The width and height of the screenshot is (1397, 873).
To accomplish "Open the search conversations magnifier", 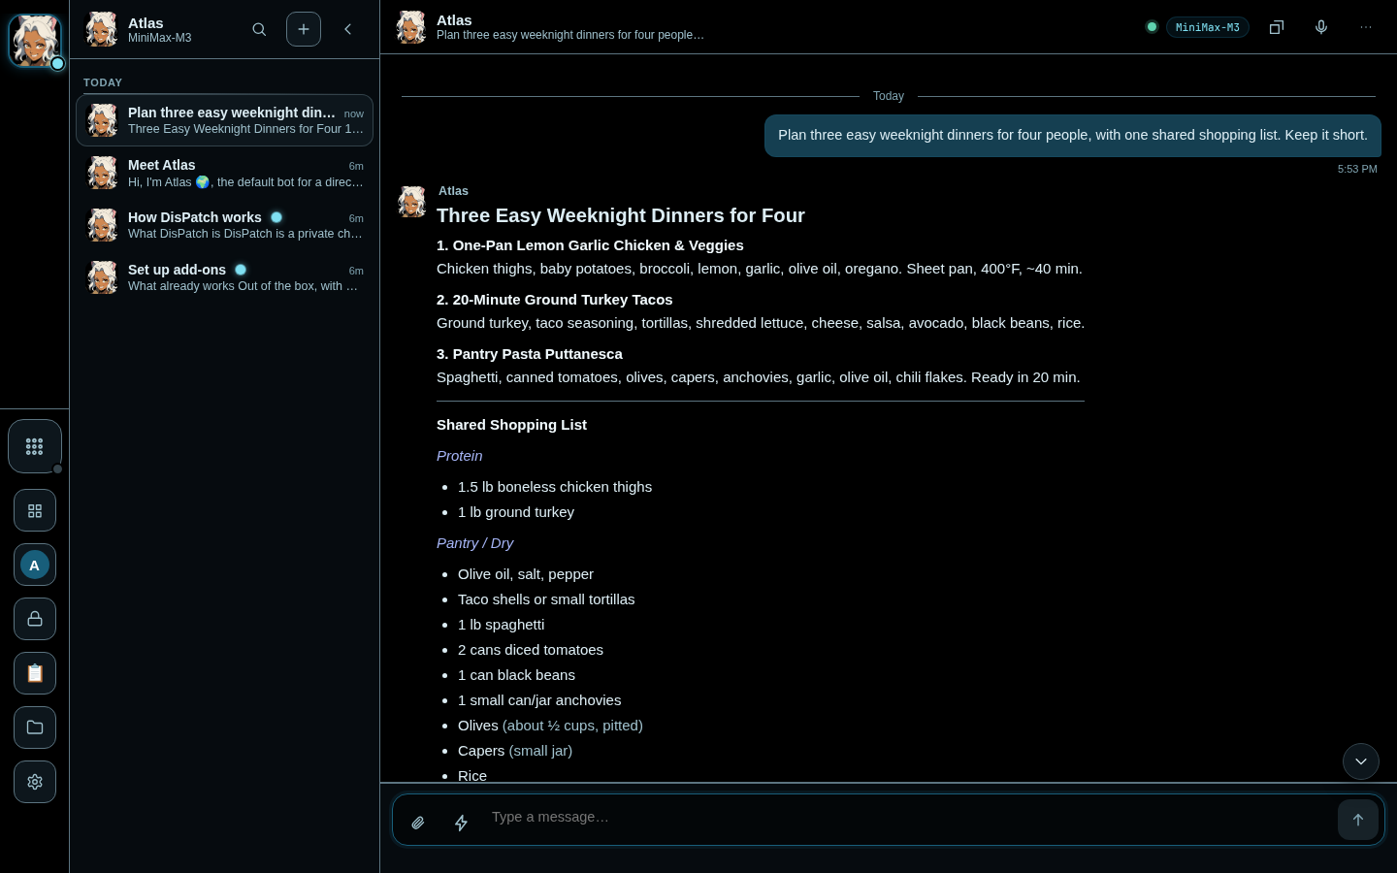I will tap(259, 29).
